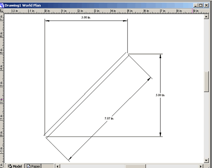Viewport: 212px width, 168px height.
Task: Maximize the Drawing1 window
Action: coord(201,6)
